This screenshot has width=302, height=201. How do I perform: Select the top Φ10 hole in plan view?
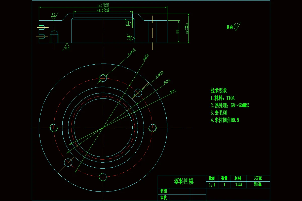[103, 78]
